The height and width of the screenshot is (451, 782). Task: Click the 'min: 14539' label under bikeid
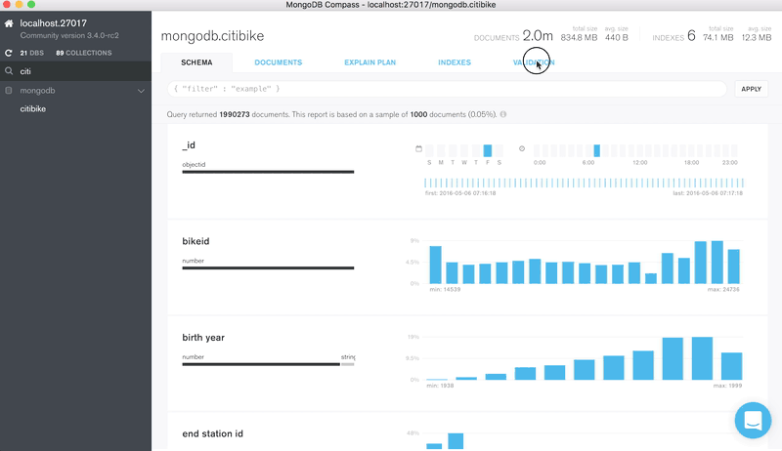(x=445, y=289)
